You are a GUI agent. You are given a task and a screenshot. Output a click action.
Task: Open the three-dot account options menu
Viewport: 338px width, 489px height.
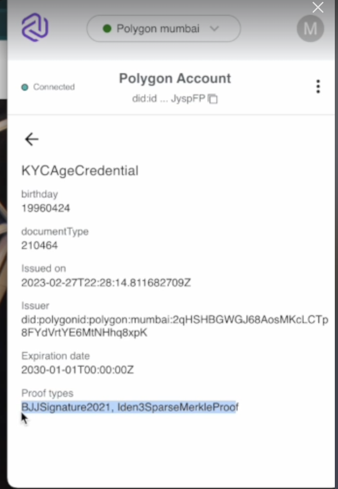tap(318, 86)
